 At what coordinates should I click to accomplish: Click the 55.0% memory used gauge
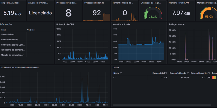click(x=209, y=13)
